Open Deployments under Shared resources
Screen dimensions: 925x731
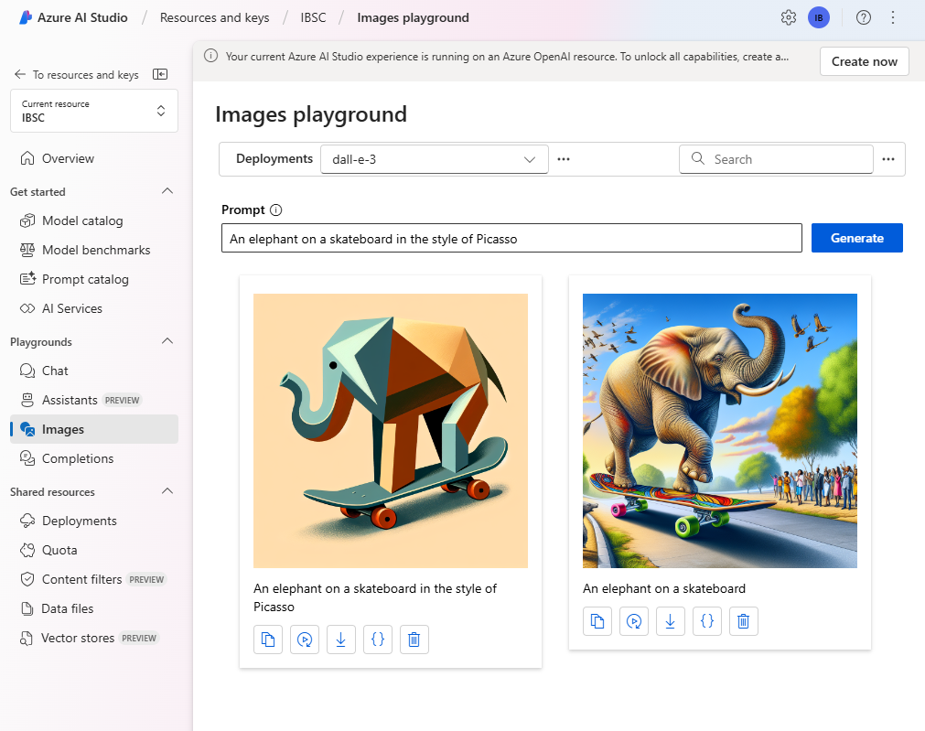tap(94, 521)
